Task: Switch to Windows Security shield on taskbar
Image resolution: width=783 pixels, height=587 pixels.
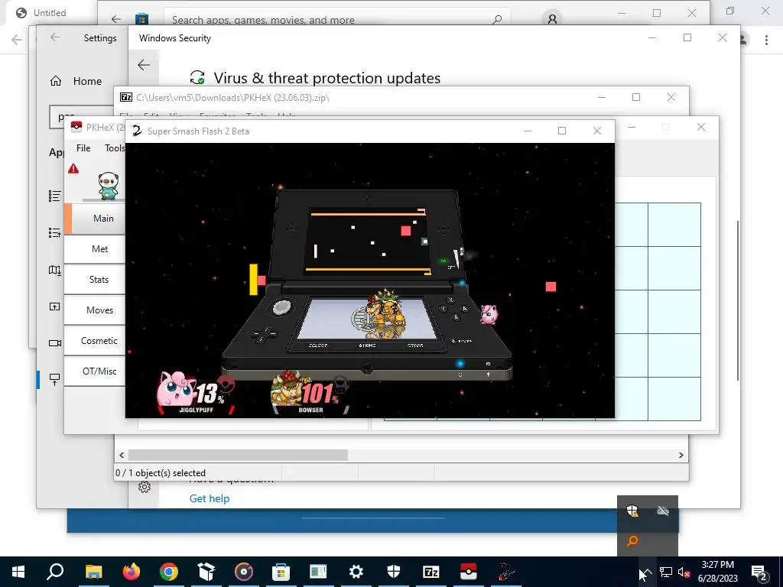Action: click(x=394, y=572)
